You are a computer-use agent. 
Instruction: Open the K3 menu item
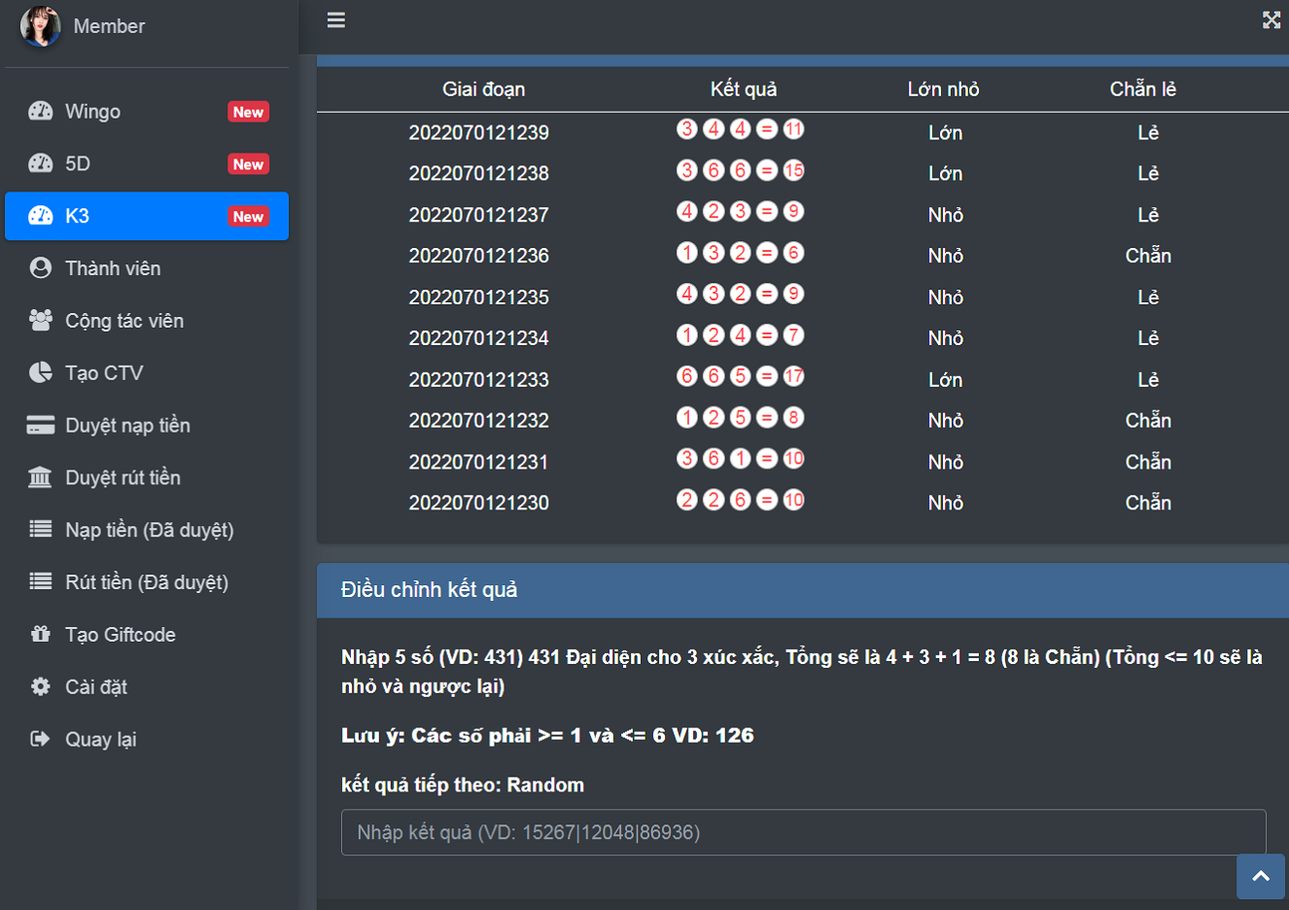[x=147, y=216]
